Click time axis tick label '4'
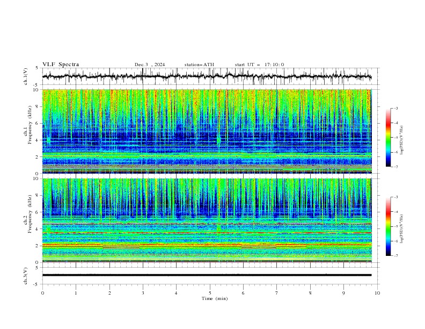The width and height of the screenshot is (425, 329). point(176,293)
